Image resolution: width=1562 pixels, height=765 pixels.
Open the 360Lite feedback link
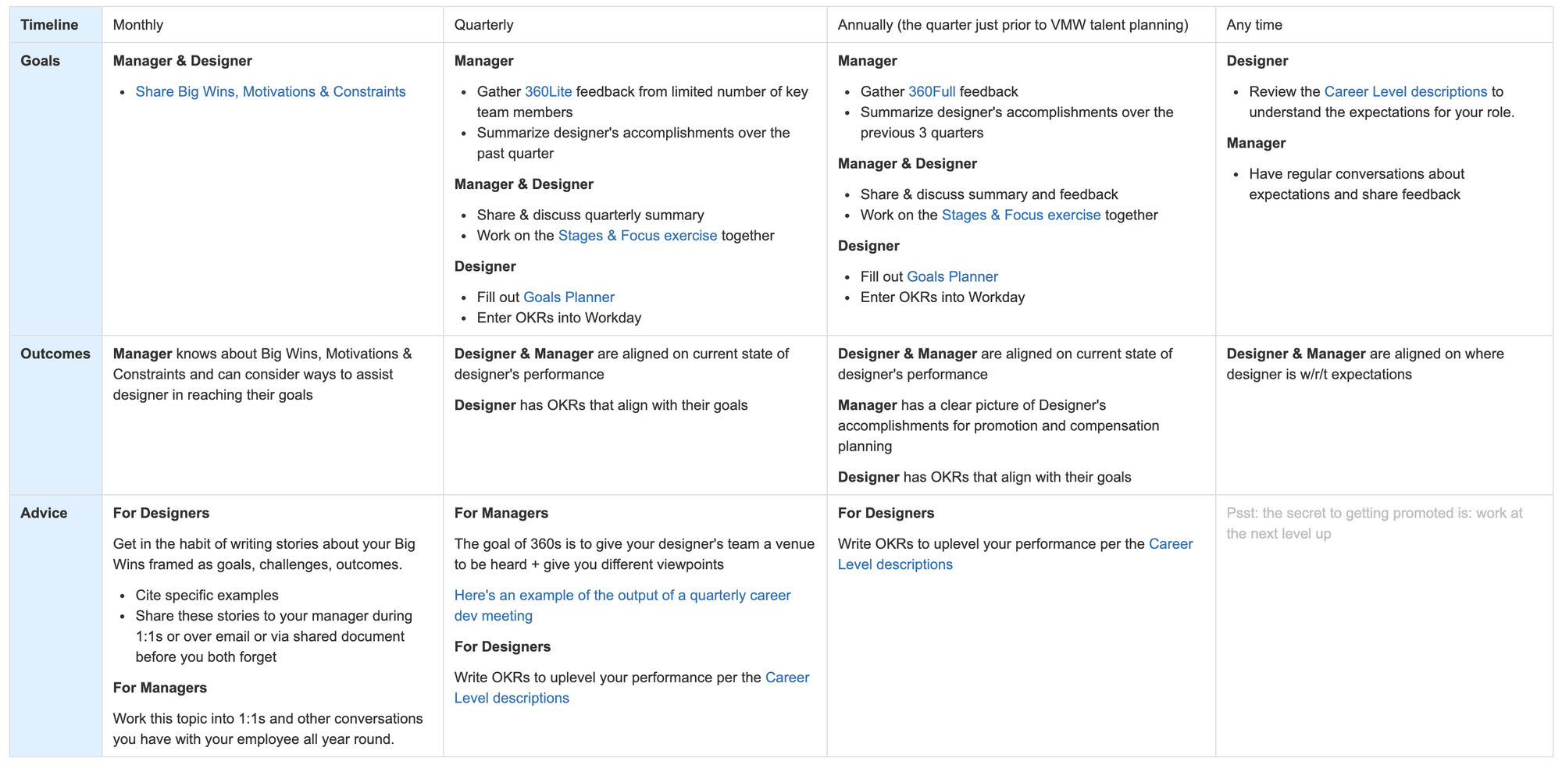point(548,91)
